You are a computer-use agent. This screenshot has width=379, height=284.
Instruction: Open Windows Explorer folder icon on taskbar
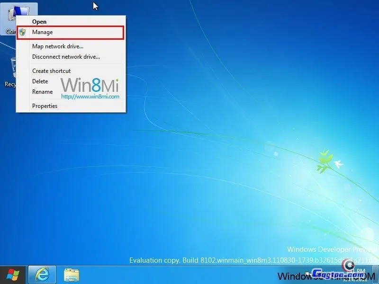pos(72,275)
